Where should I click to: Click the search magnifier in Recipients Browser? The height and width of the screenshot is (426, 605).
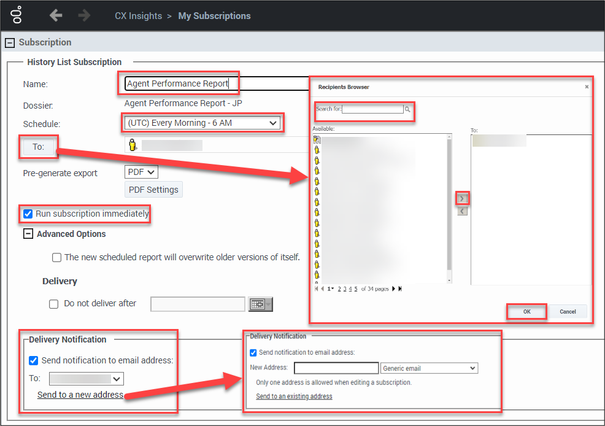pos(407,109)
